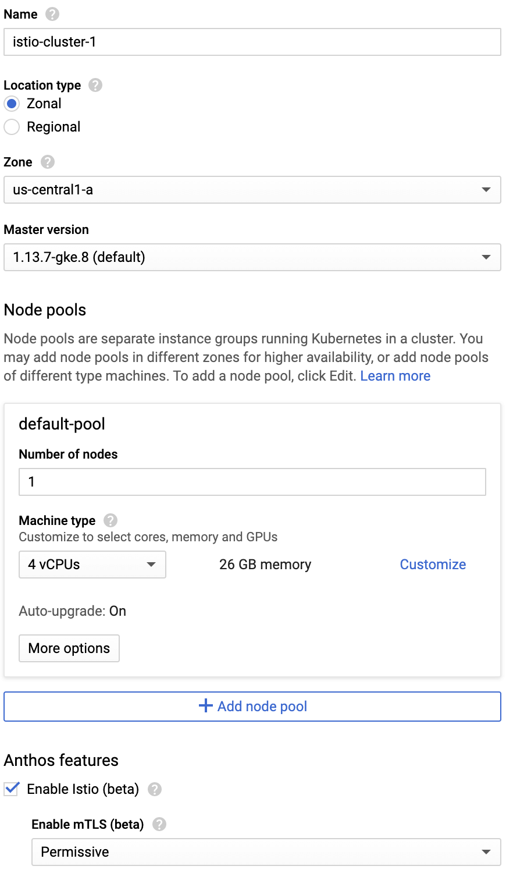Open help icon beside Enable Istio
This screenshot has width=506, height=873.
pyautogui.click(x=155, y=789)
